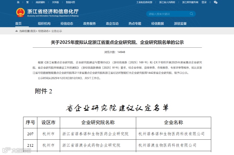Image resolution: width=234 pixels, height=155 pixels.
Task: Switch to Simplified Chinese (简)
Action: tap(18, 2)
